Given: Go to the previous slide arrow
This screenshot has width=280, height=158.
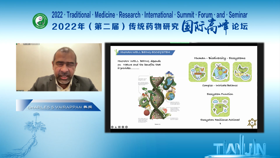Looking at the screenshot, I should (112, 127).
